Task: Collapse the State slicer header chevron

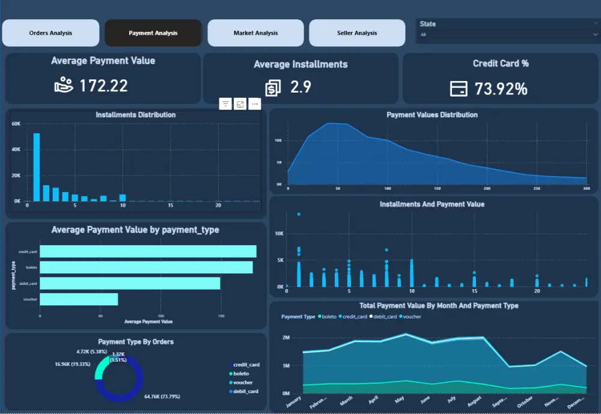Action: 595,23
